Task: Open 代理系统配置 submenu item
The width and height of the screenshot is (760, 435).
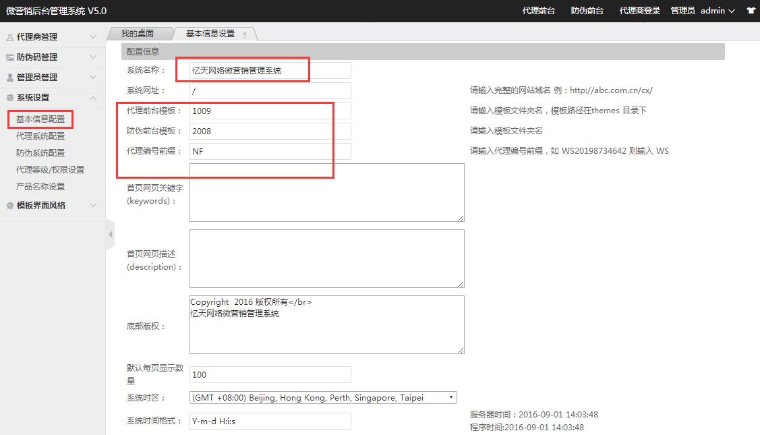Action: (40, 136)
